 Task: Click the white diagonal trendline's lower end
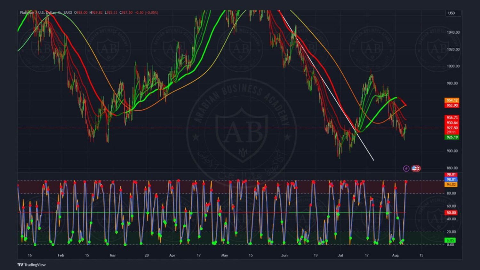pyautogui.click(x=373, y=160)
